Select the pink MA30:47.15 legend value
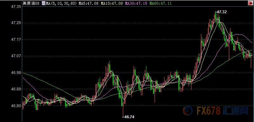The width and height of the screenshot is (254, 122). tap(136, 3)
